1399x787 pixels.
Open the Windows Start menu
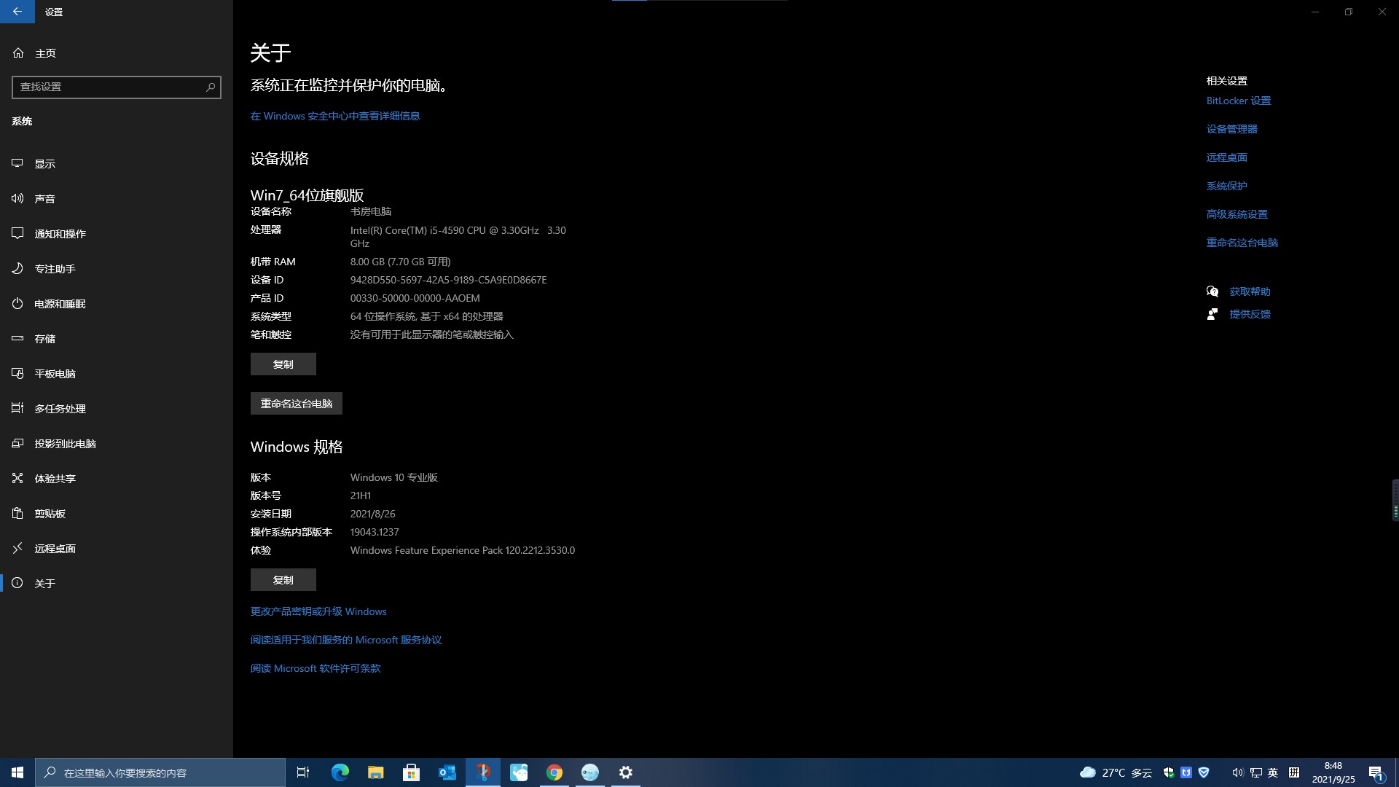click(17, 772)
